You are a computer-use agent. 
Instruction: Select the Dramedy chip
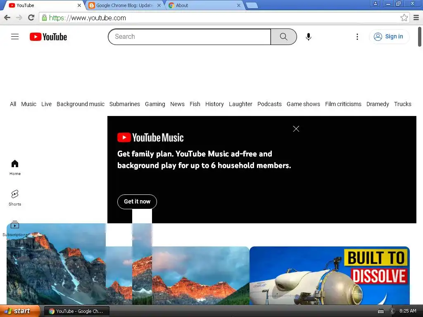tap(378, 104)
